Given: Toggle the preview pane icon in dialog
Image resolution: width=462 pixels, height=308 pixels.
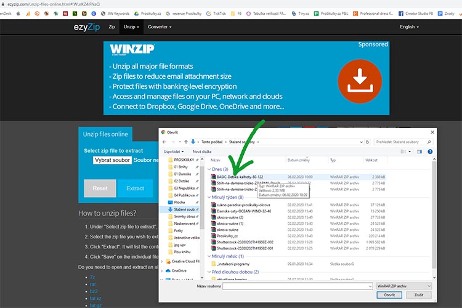Looking at the screenshot, I should (x=419, y=152).
